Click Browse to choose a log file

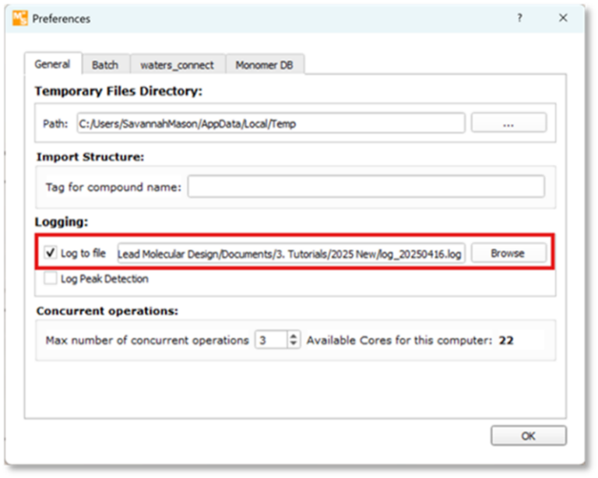point(508,253)
